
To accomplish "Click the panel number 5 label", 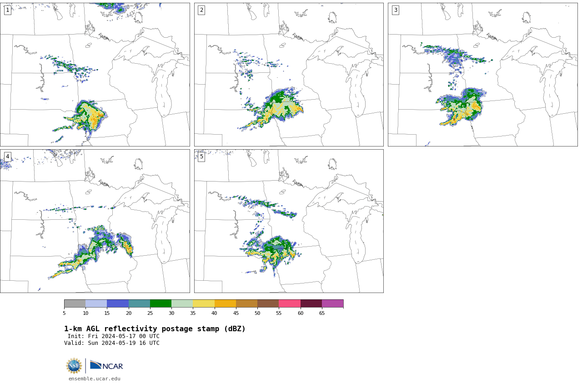I will (x=201, y=157).
